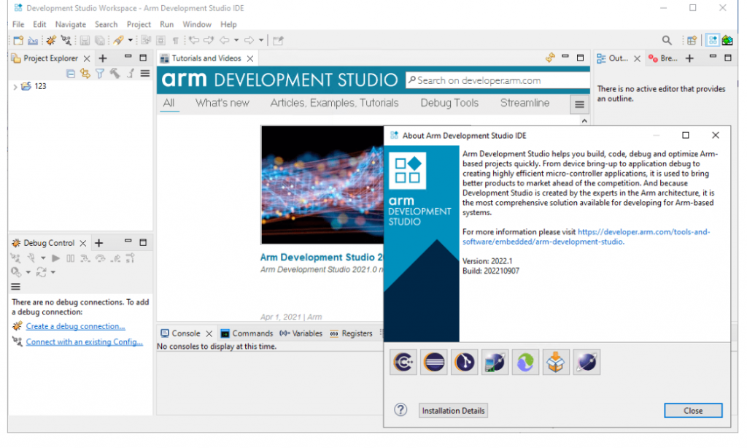Click the orange box download icon in About

(x=556, y=362)
